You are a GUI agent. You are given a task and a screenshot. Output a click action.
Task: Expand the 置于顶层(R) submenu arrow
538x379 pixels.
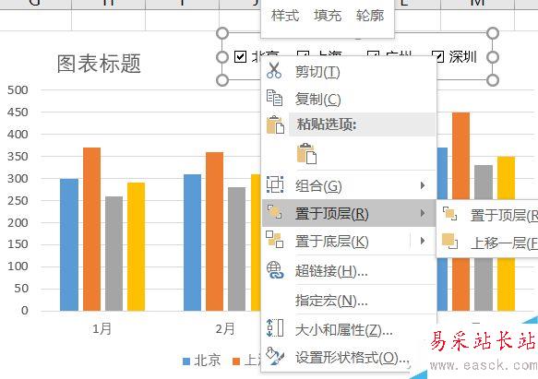pyautogui.click(x=423, y=213)
